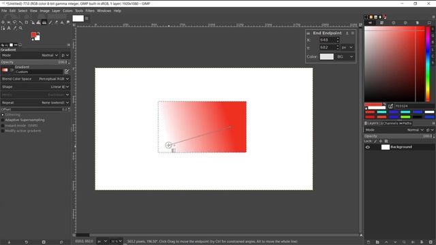Image resolution: width=436 pixels, height=245 pixels.
Task: Select the Paintbrush tool
Action: pos(50,22)
